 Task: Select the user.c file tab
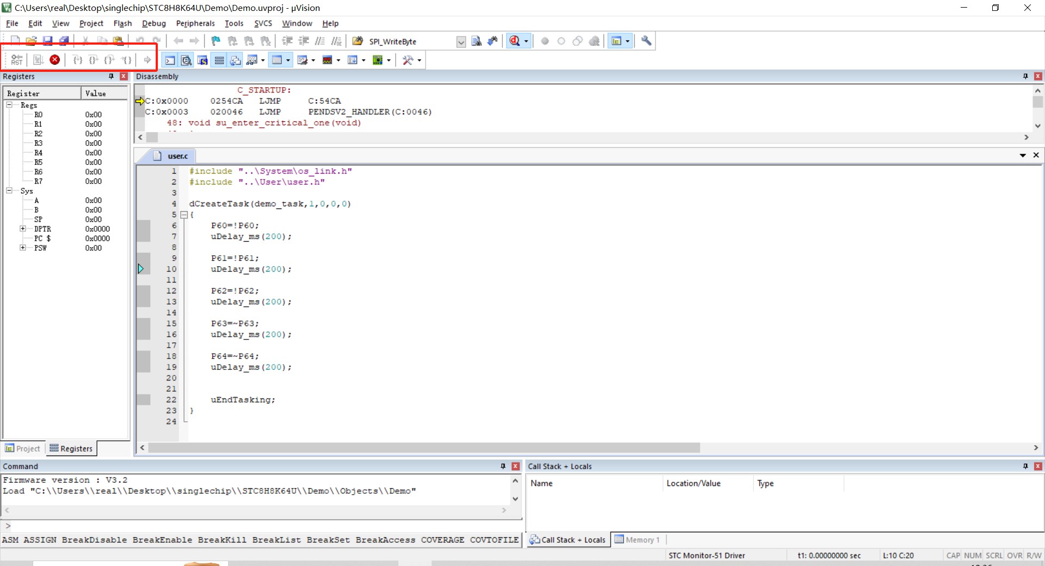[x=171, y=156]
